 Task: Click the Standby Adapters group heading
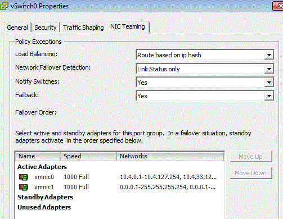(45, 197)
